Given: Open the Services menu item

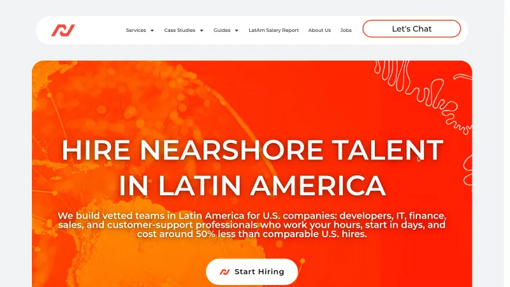Looking at the screenshot, I should coord(136,30).
